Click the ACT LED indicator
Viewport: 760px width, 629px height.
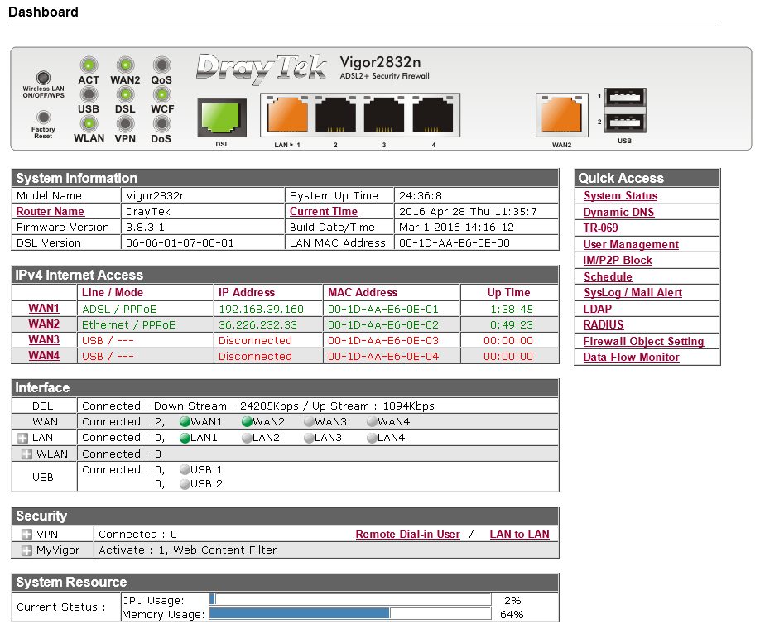[x=89, y=65]
